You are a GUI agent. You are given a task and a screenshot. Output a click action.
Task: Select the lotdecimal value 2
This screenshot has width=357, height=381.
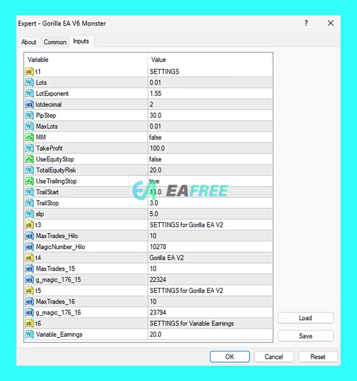(210, 105)
